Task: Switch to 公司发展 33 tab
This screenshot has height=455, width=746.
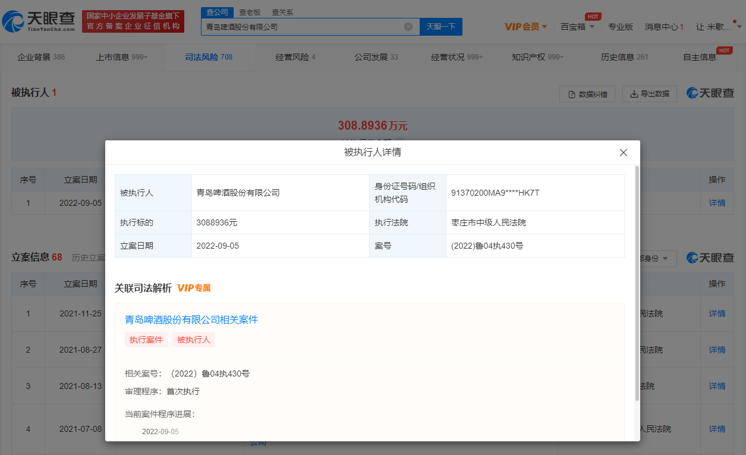Action: pyautogui.click(x=376, y=57)
